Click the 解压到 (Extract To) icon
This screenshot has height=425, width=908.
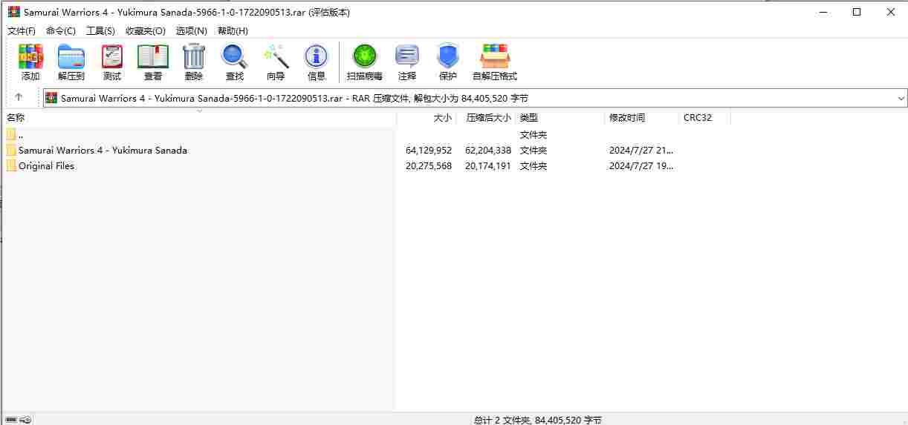coord(71,62)
